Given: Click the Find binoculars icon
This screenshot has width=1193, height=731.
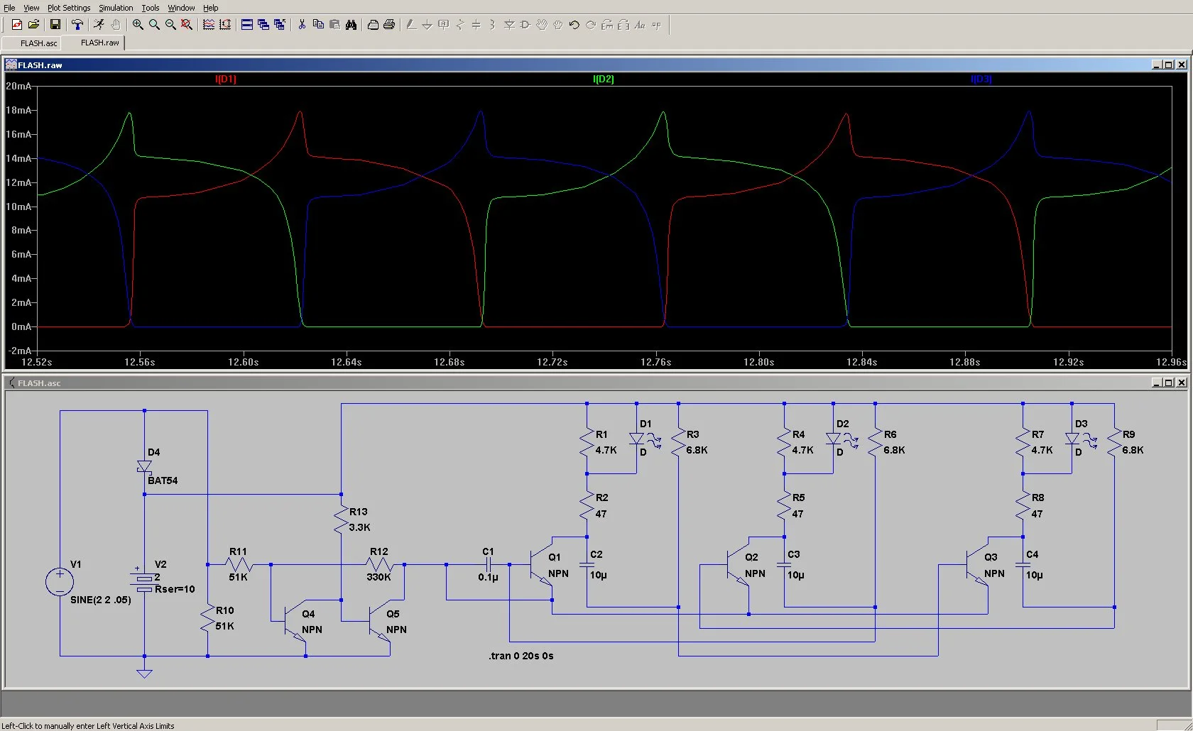Looking at the screenshot, I should tap(351, 25).
